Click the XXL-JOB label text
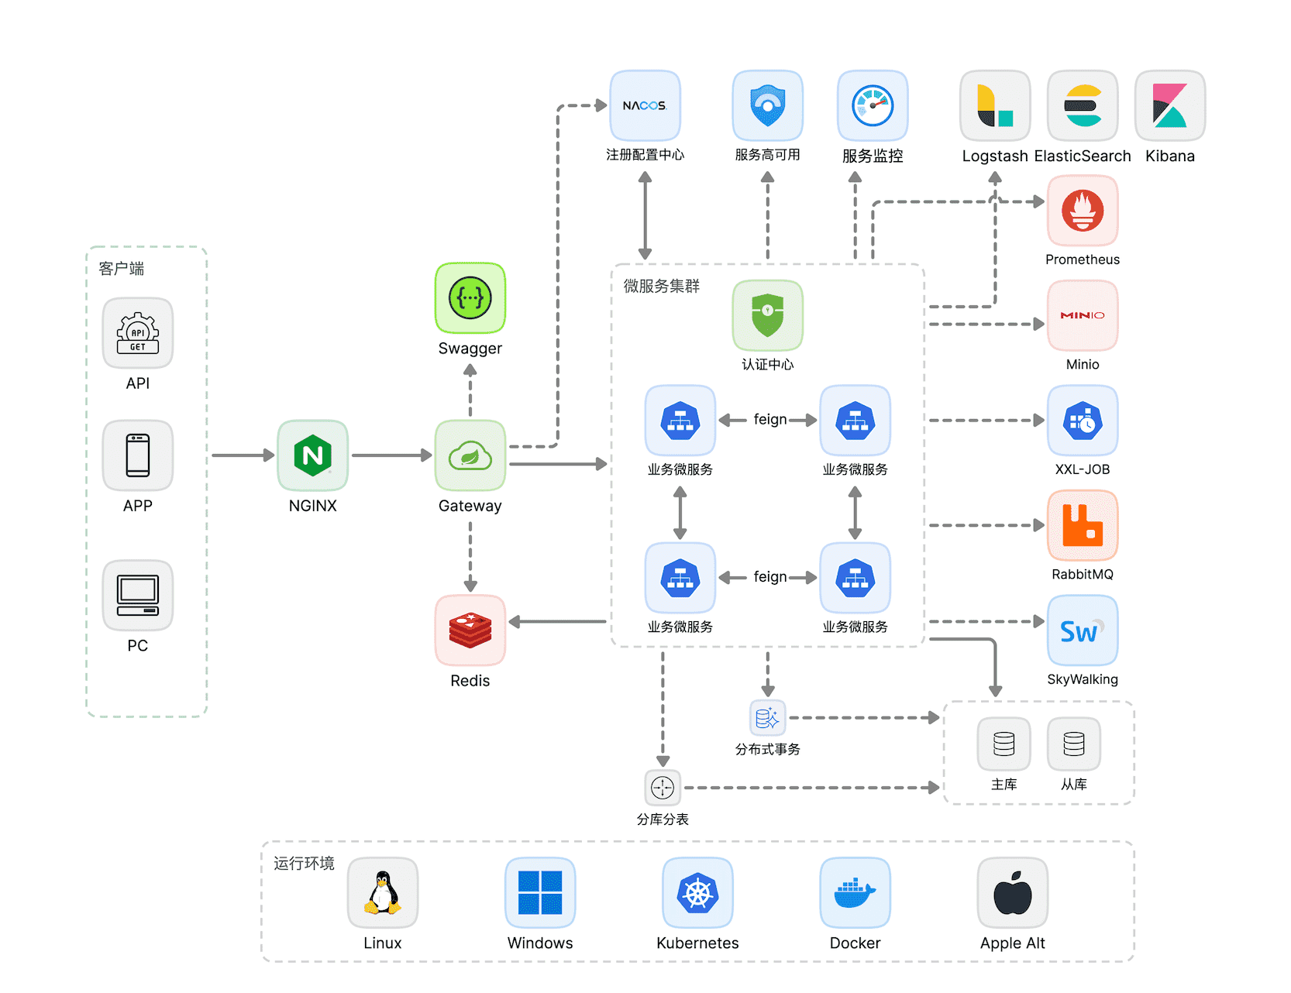 1083,469
